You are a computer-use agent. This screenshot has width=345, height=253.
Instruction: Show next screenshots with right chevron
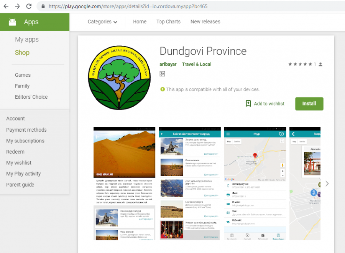pos(327,184)
